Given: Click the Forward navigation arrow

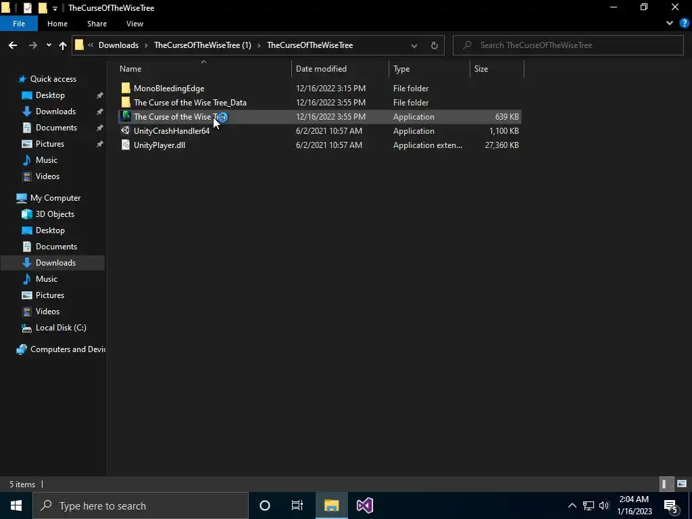Looking at the screenshot, I should coord(32,45).
